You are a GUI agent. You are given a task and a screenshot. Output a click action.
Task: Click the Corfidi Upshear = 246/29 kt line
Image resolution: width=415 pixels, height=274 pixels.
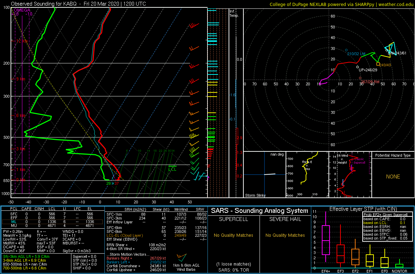click(136, 270)
